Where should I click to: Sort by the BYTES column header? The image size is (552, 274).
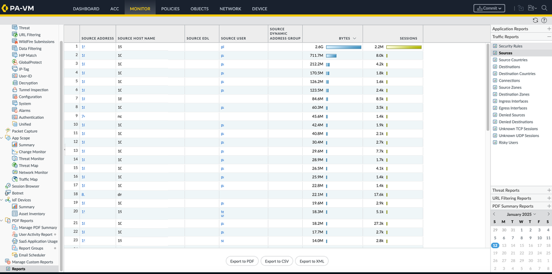(344, 39)
